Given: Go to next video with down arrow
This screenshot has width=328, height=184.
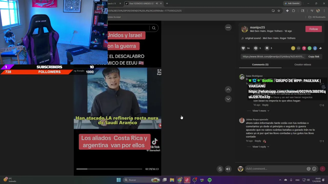Looking at the screenshot, I should pyautogui.click(x=228, y=99).
